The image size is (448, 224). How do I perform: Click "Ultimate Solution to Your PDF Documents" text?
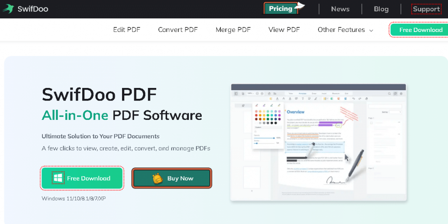pyautogui.click(x=101, y=136)
